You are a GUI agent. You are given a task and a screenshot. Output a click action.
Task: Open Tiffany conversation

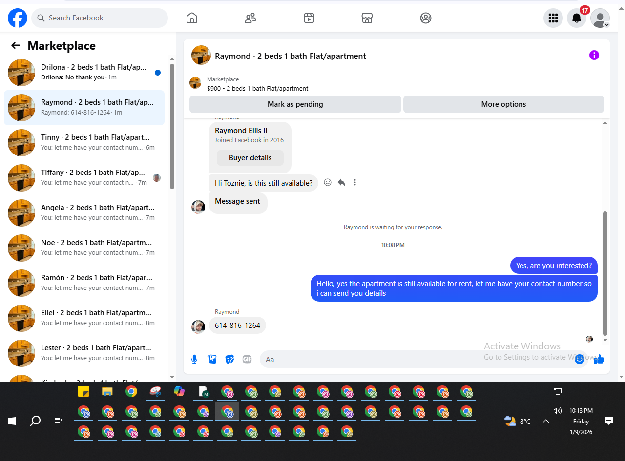84,178
